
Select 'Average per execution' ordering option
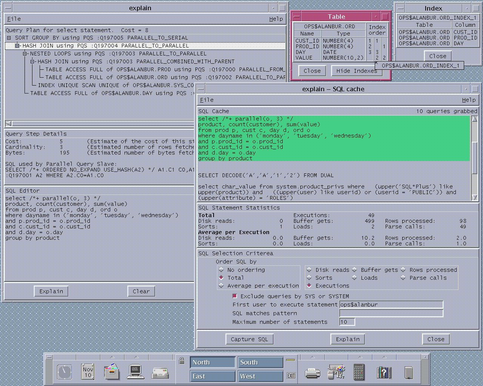pyautogui.click(x=221, y=286)
